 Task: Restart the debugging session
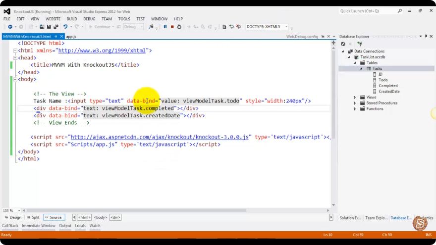[179, 27]
